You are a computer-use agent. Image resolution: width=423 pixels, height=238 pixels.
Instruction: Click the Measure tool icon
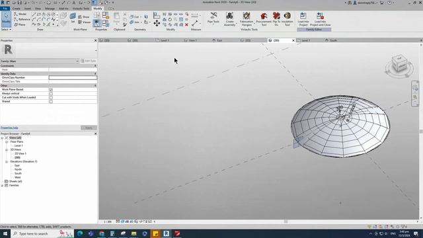tap(194, 23)
